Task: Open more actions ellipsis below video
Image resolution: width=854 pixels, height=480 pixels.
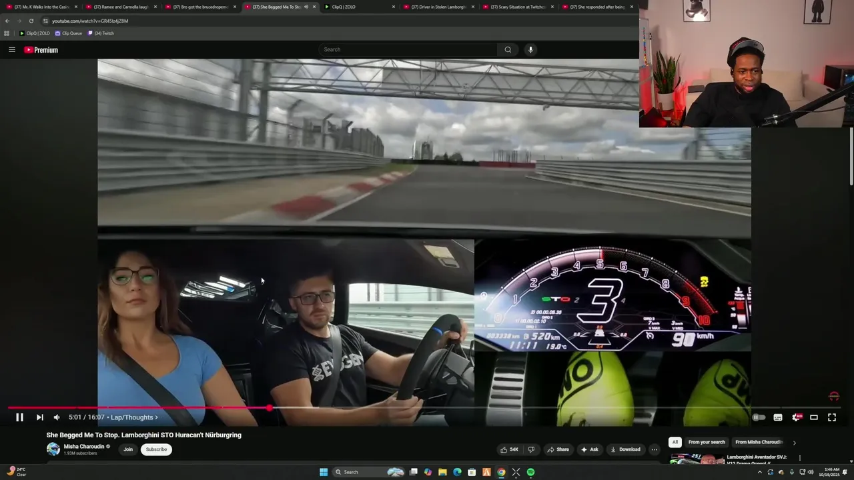Action: 655,449
